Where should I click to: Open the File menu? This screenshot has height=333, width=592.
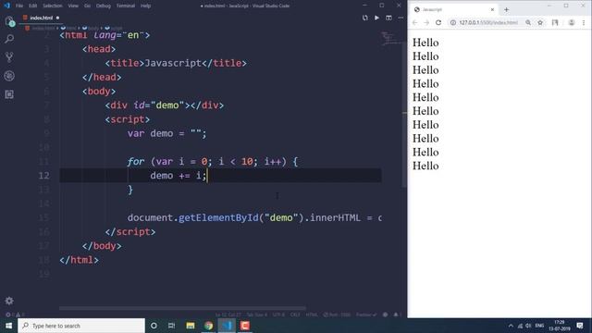pos(19,6)
